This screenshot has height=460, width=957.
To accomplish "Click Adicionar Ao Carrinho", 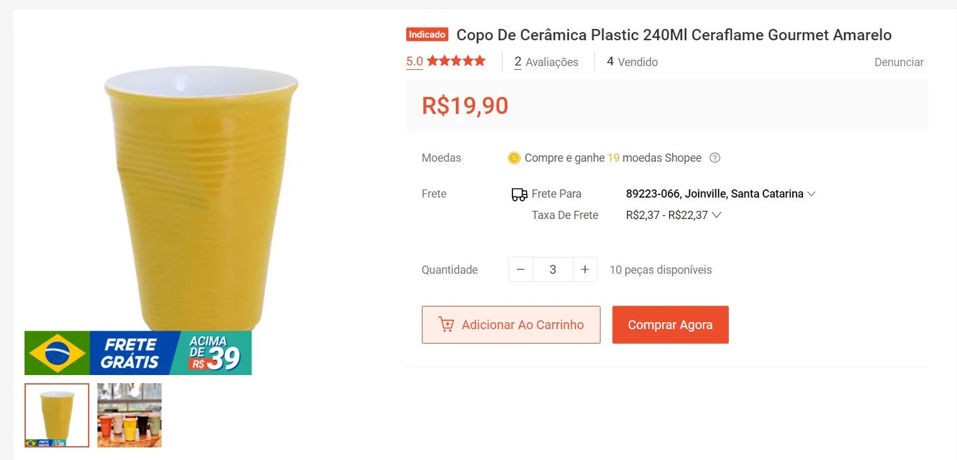I will [511, 324].
